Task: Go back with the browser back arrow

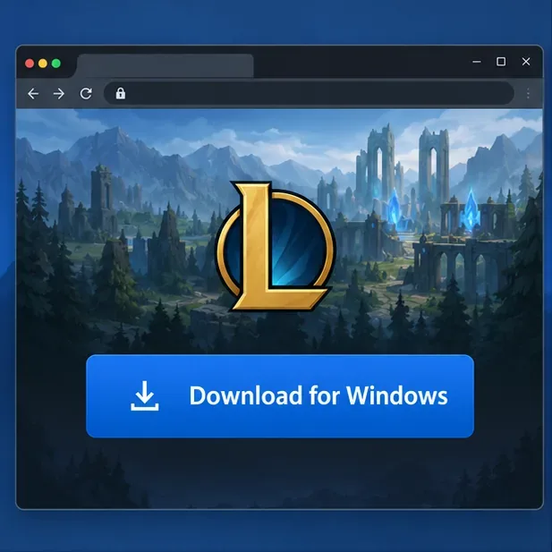Action: [x=33, y=94]
